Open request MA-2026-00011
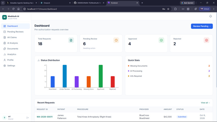Image resolution: width=217 pixels, height=122 pixels. coord(45,117)
